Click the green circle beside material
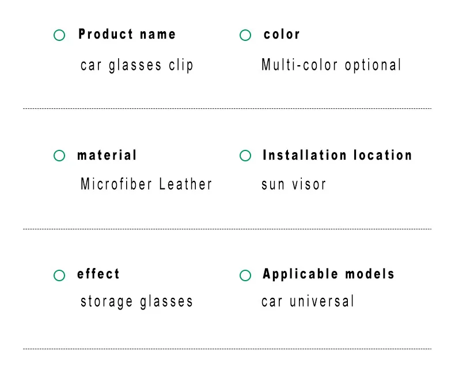 (59, 156)
